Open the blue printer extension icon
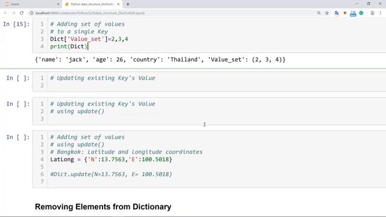Screen dimensions: 386x217 pyautogui.click(x=353, y=13)
